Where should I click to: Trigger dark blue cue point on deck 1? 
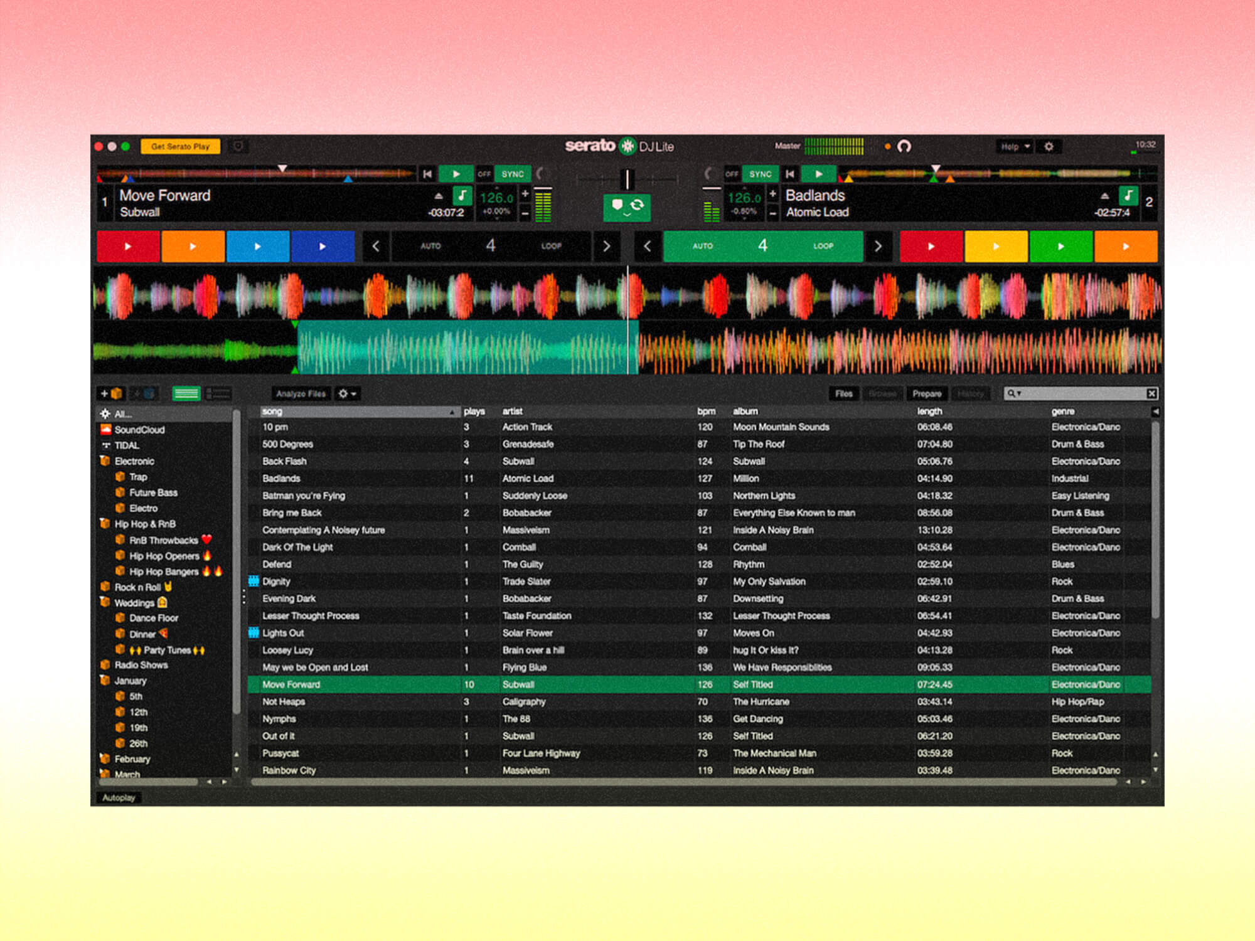(x=323, y=246)
